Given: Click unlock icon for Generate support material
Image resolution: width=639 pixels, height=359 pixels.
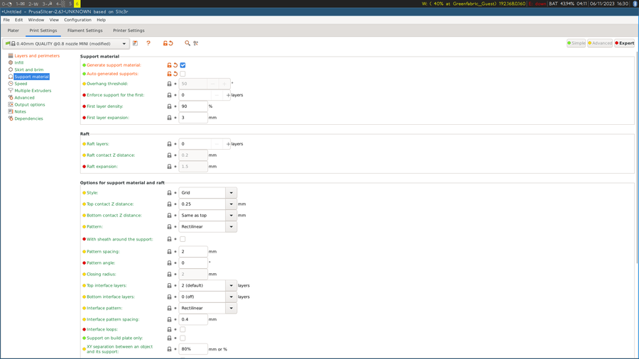Looking at the screenshot, I should pos(169,65).
